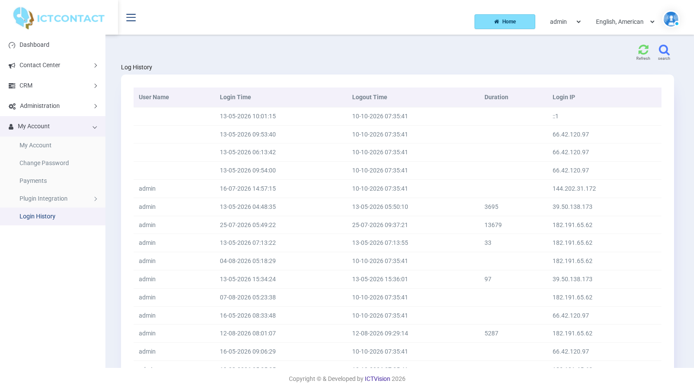Click the Login IP column header
694x390 pixels.
pyautogui.click(x=564, y=97)
